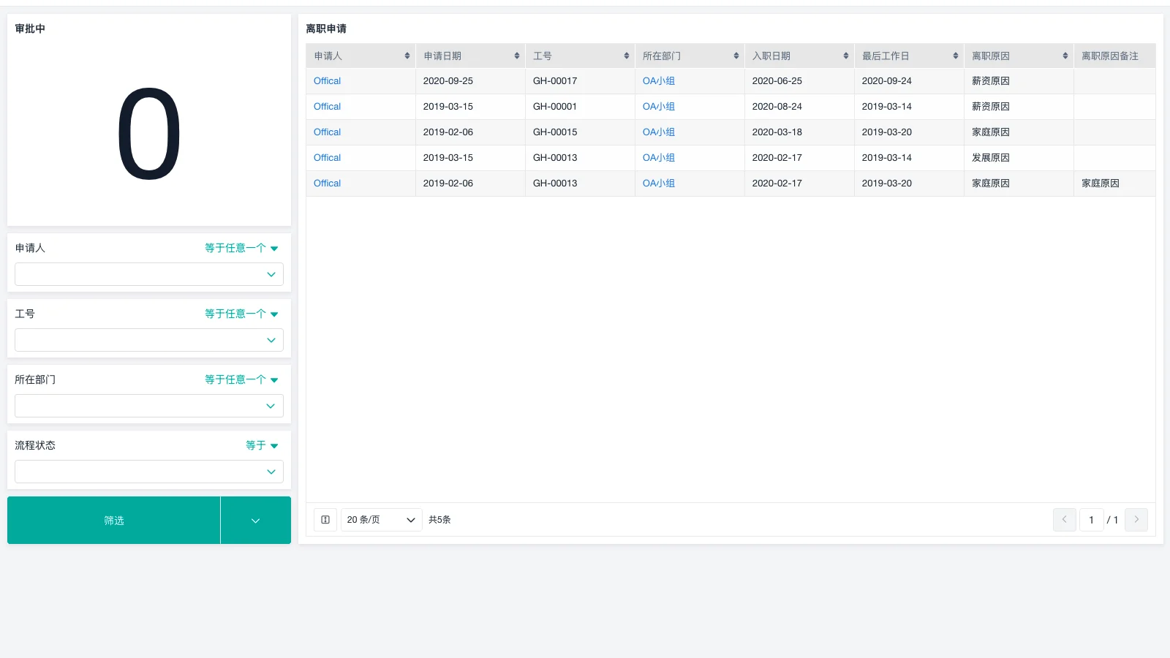Sort table by 申请人 column icon

(407, 56)
